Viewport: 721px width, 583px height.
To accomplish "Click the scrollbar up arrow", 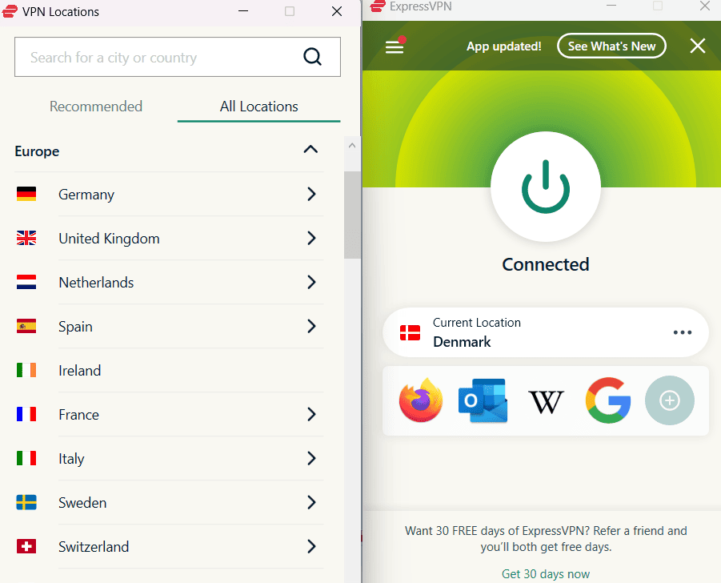I will click(352, 146).
